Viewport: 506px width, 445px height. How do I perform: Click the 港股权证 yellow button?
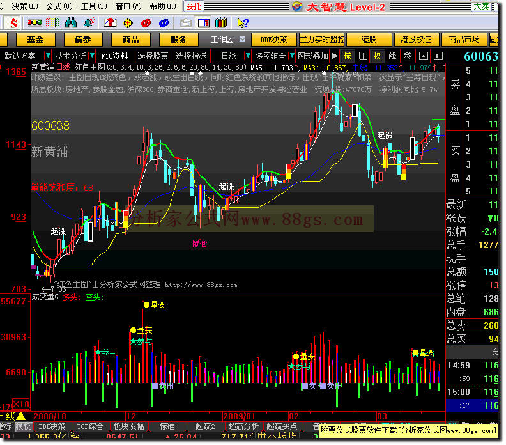pos(417,40)
